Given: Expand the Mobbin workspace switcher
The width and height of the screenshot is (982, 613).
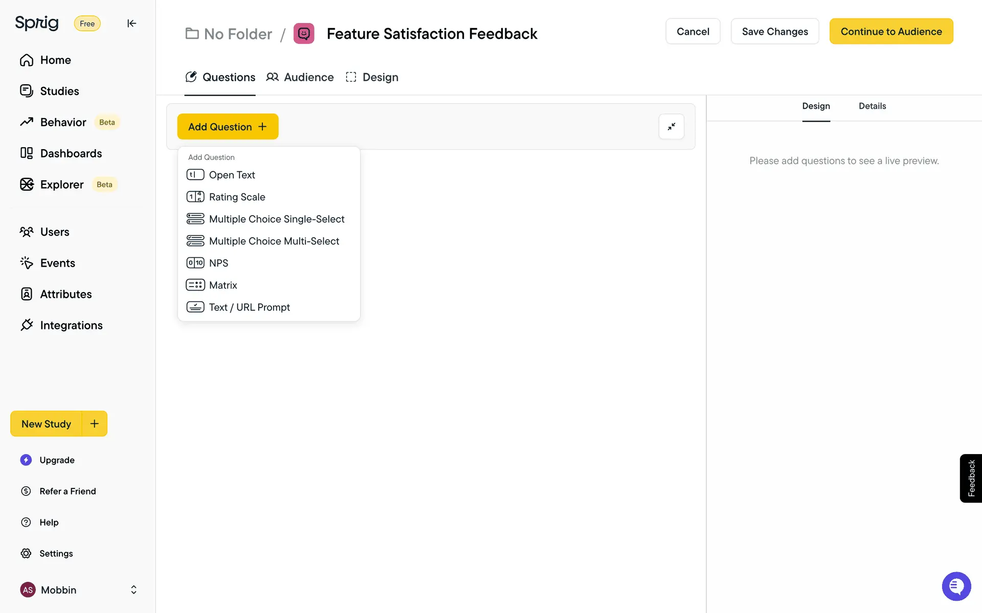Looking at the screenshot, I should (x=133, y=590).
